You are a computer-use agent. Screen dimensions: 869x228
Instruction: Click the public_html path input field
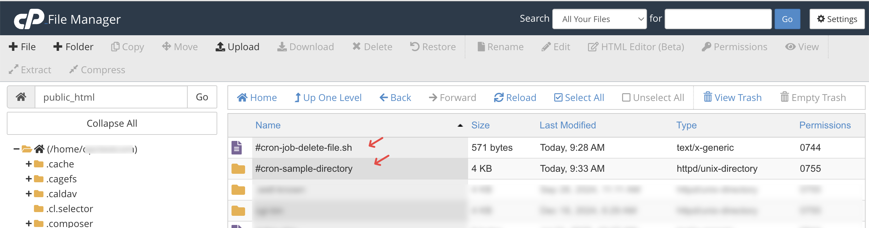(111, 97)
